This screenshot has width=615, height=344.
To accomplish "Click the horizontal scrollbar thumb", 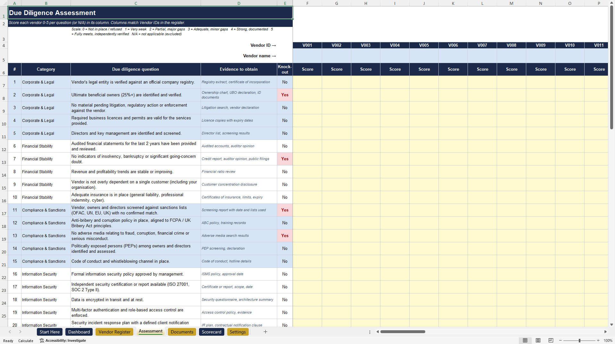I will (x=403, y=332).
